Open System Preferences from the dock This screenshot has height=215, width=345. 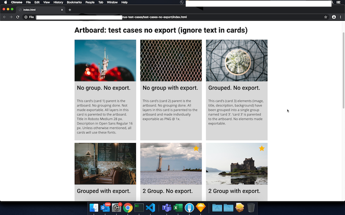click(116, 208)
